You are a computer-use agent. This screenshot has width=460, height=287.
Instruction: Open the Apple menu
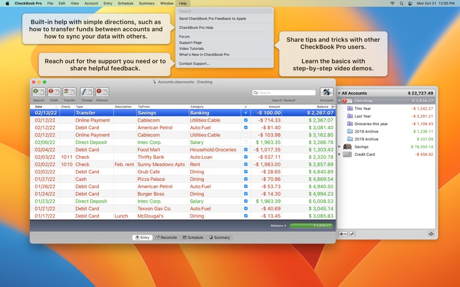(7, 3)
